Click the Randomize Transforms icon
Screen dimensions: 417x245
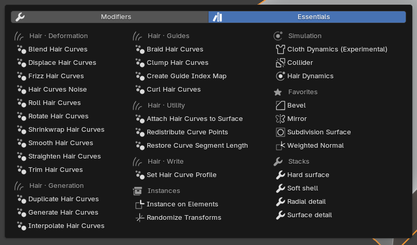click(x=140, y=218)
